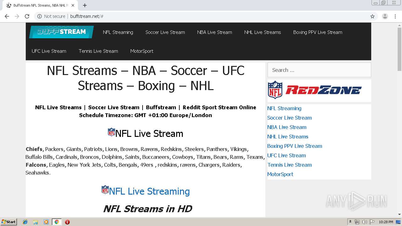Open Boxing PPV Live Stream in the top navigation

point(318,32)
